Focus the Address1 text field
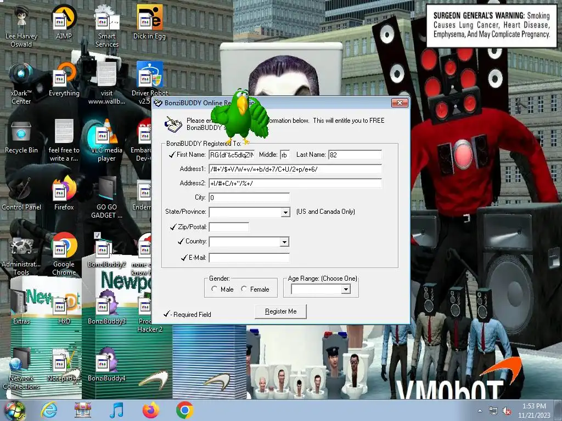 pos(295,169)
